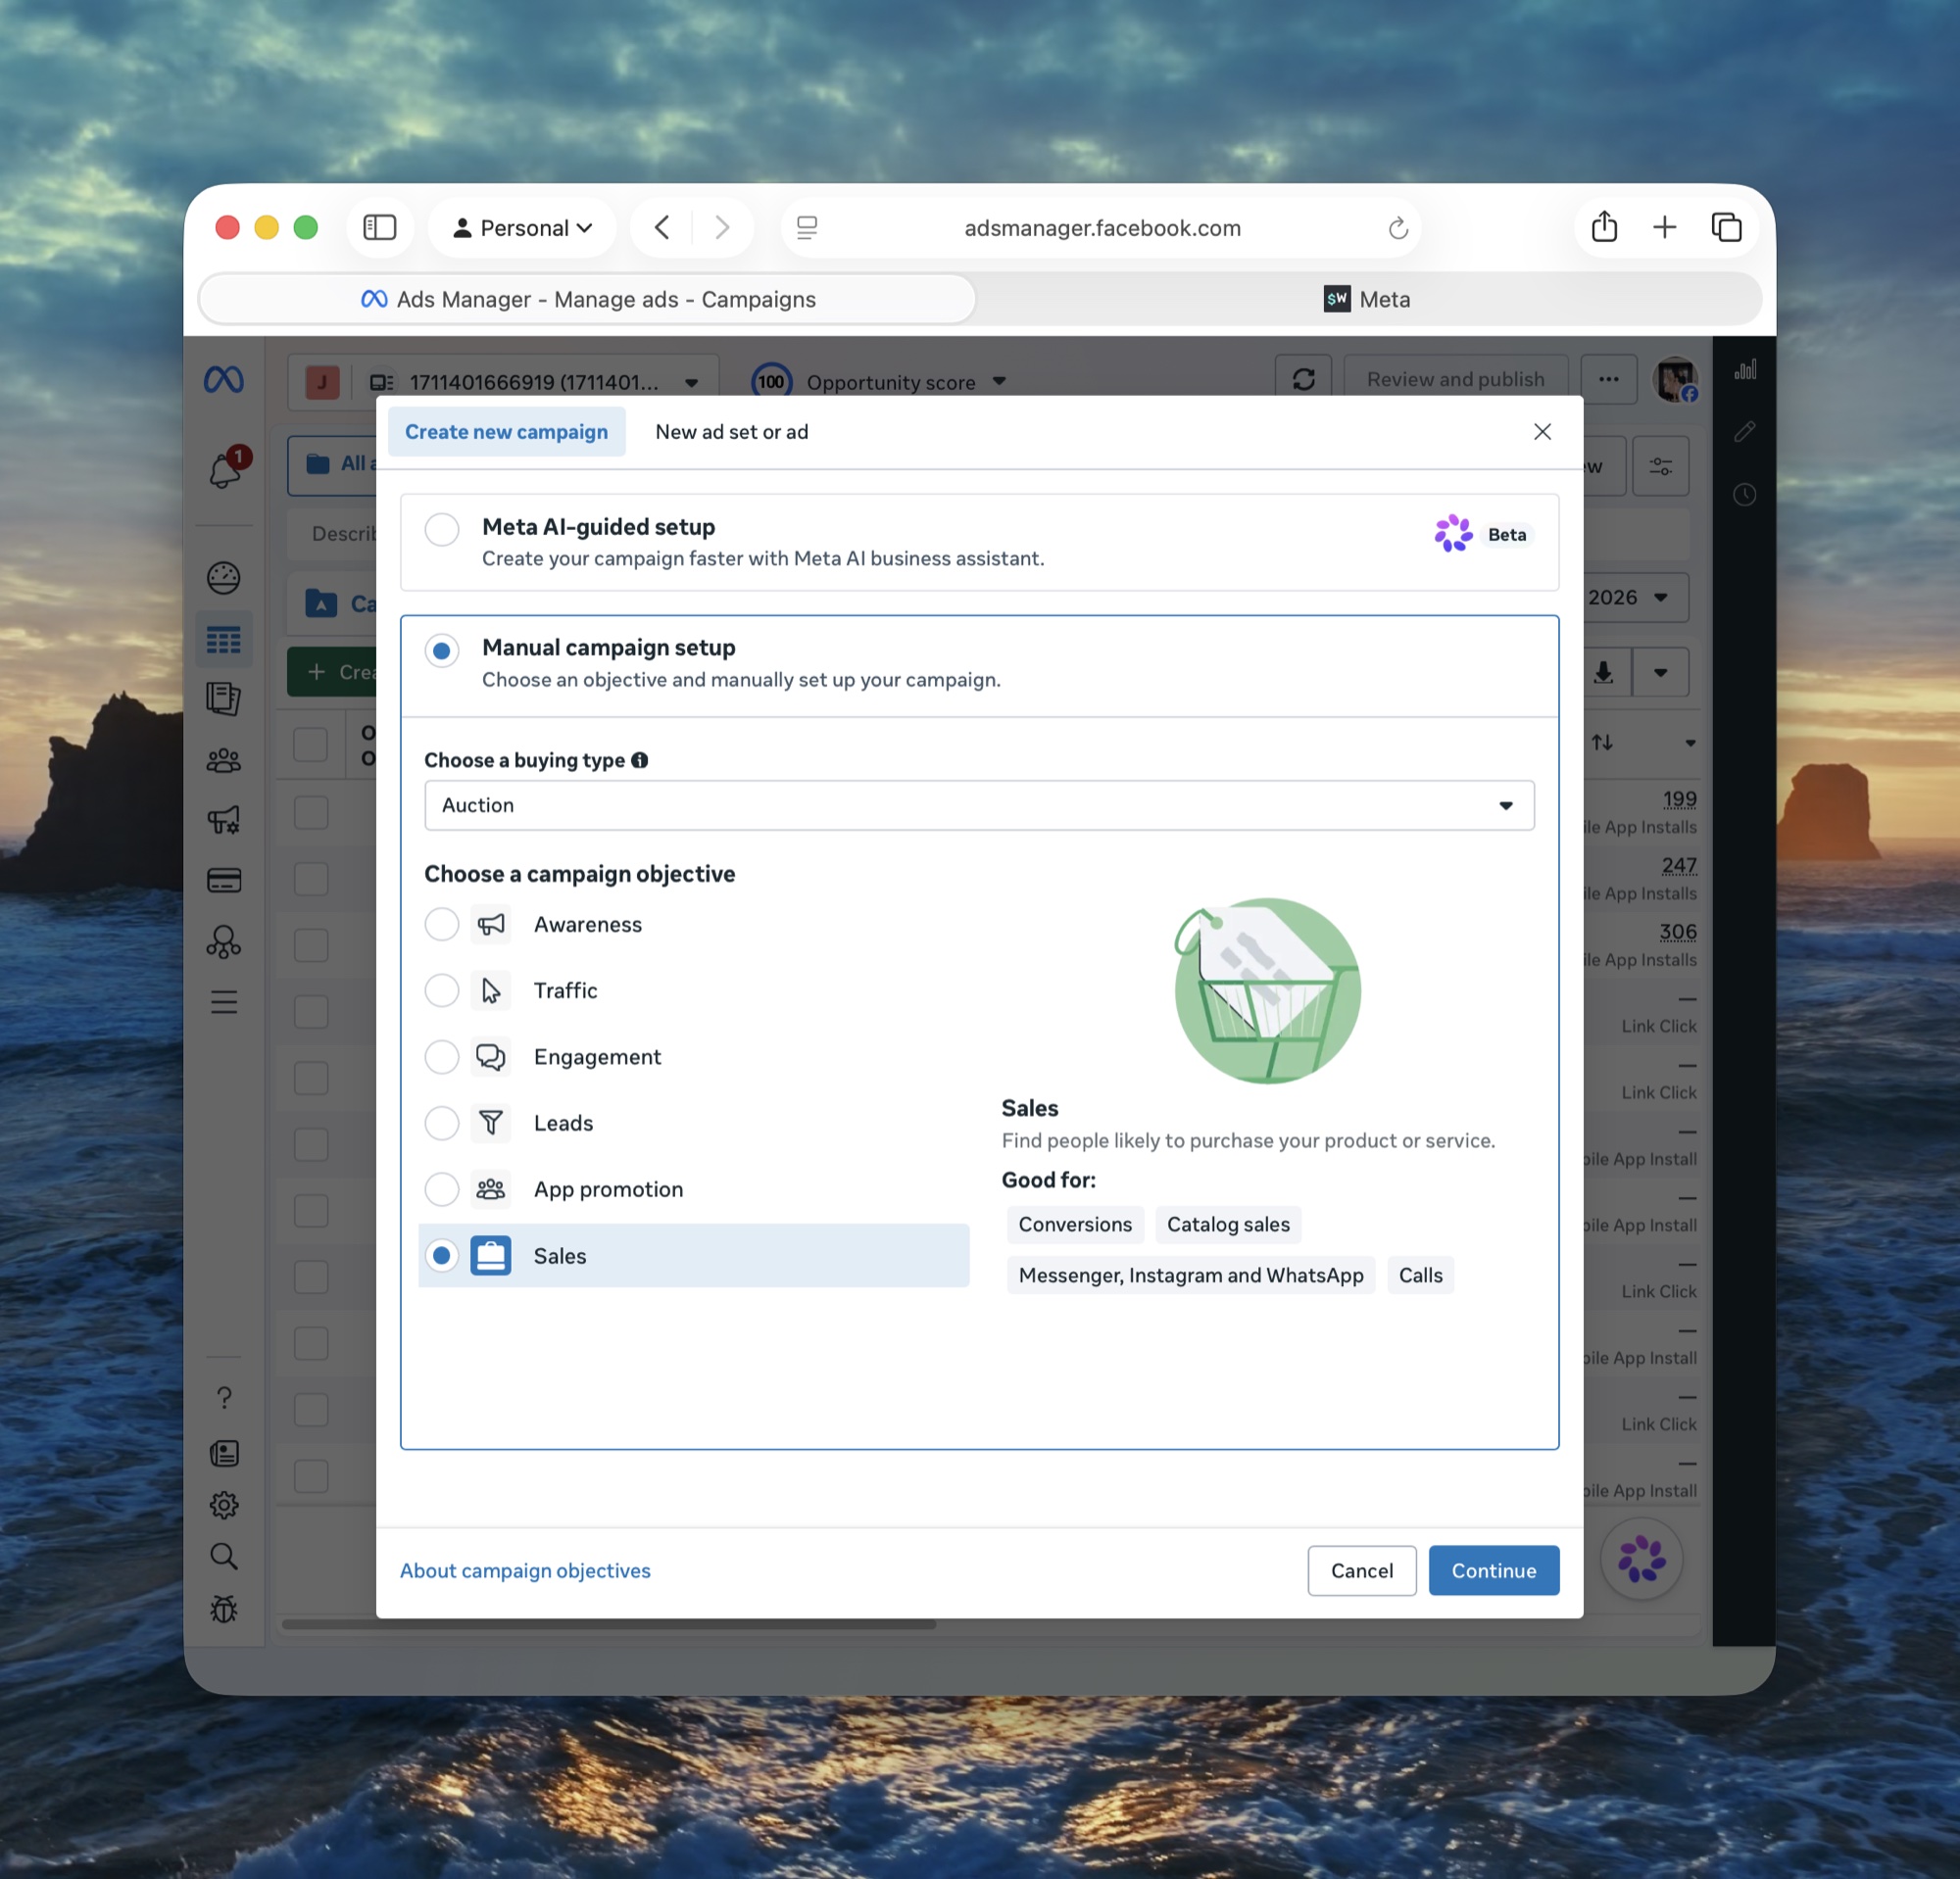This screenshot has width=1960, height=1879.
Task: Open the Audiences people icon
Action: click(224, 761)
